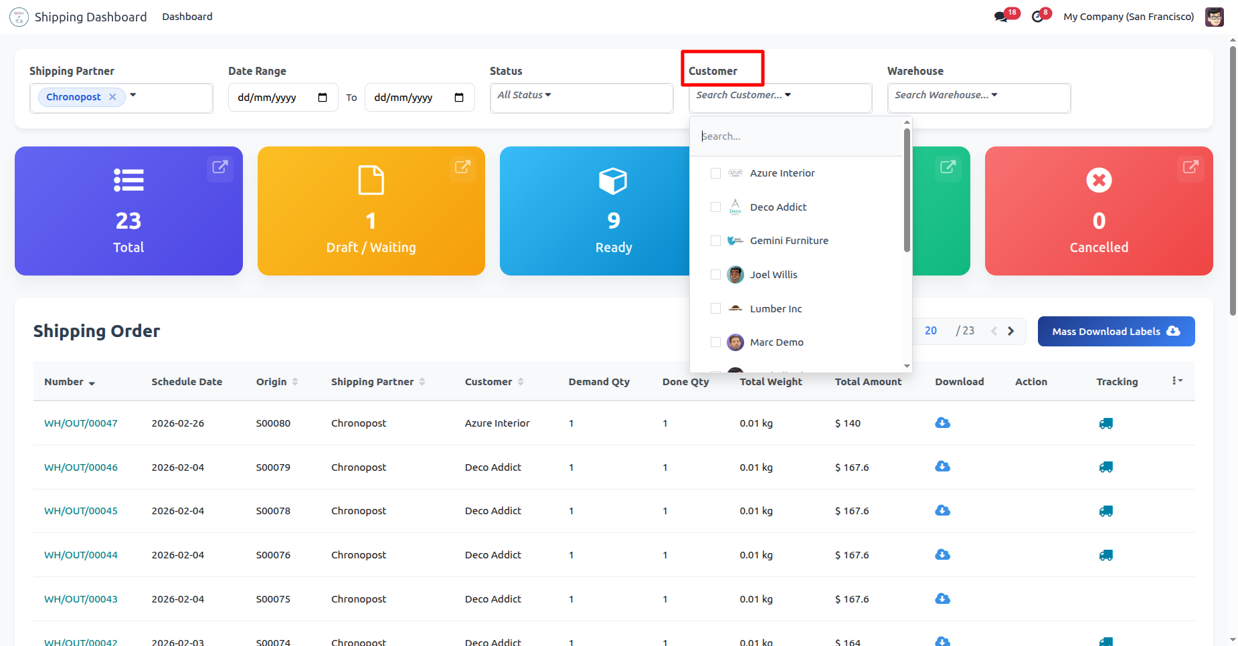Tick the Gemini Furniture checkbox
The image size is (1238, 646).
pos(715,241)
